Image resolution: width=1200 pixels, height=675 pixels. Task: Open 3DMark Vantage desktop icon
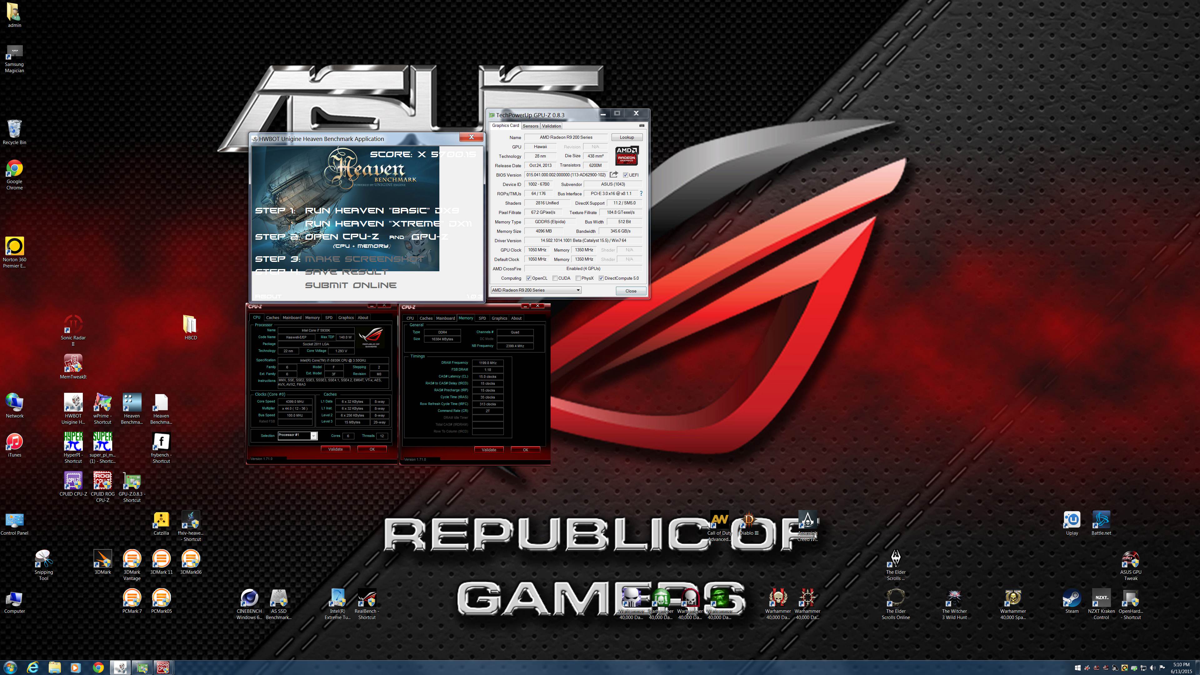point(132,565)
